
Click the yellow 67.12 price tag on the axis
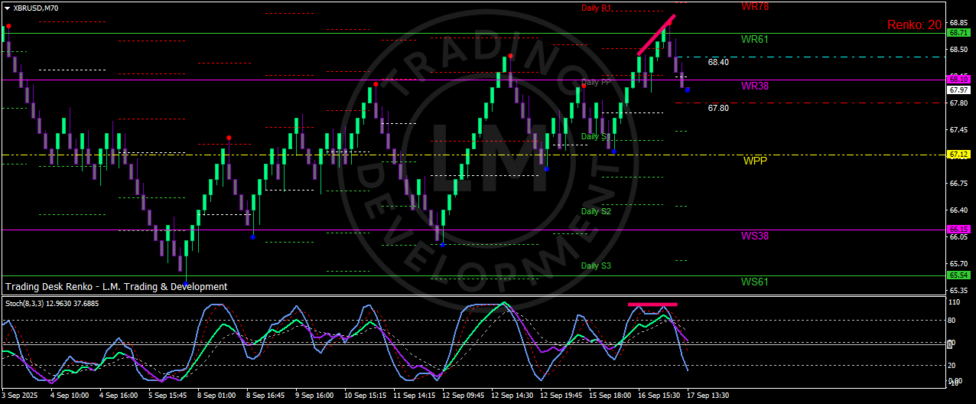[958, 155]
